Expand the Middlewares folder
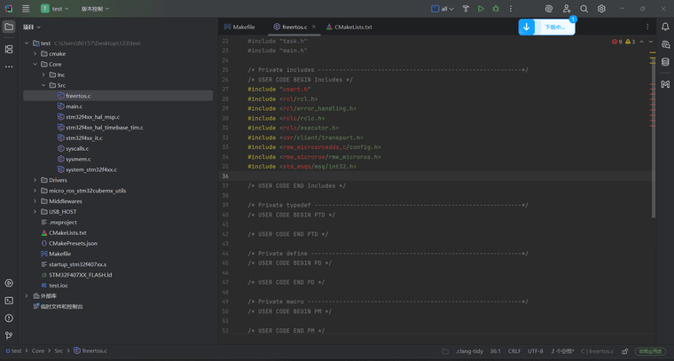Viewport: 674px width, 361px height. (x=35, y=201)
